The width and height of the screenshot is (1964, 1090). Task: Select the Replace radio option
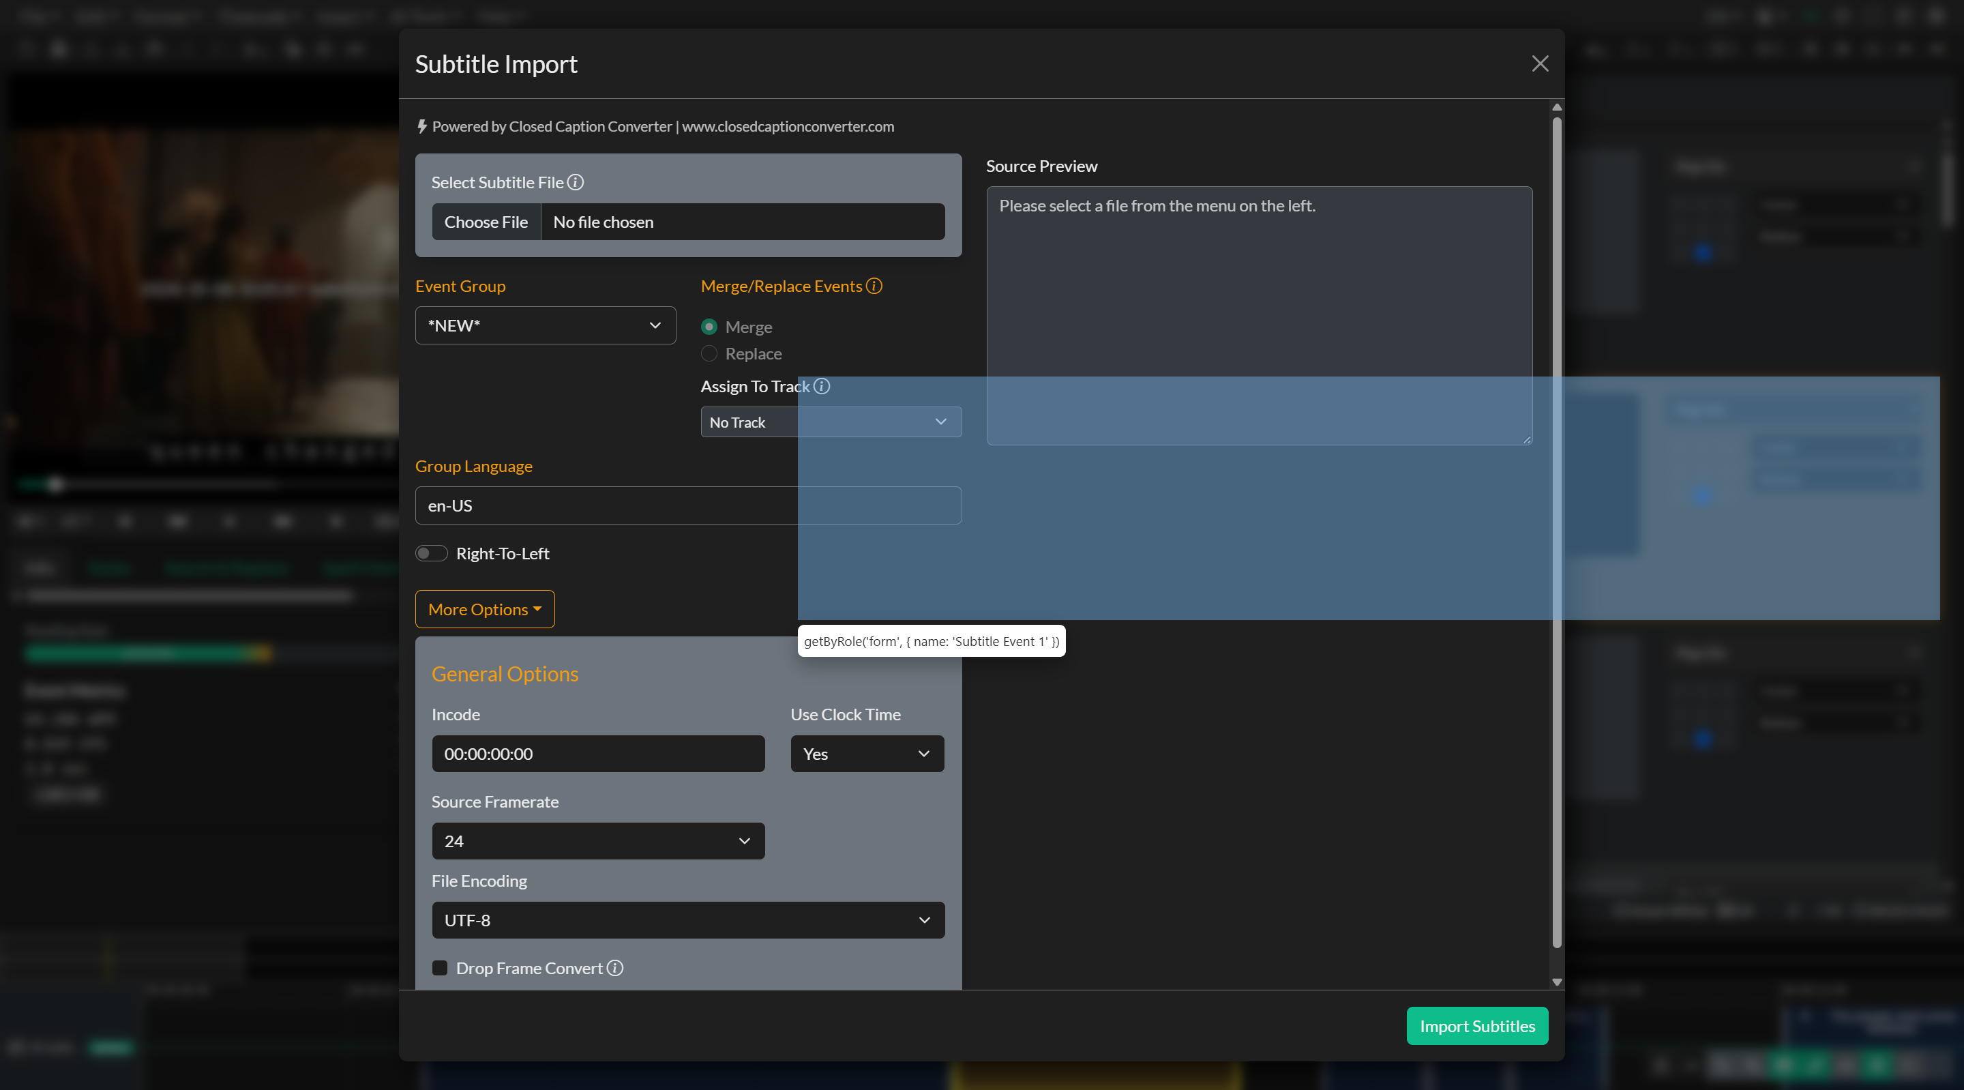709,353
